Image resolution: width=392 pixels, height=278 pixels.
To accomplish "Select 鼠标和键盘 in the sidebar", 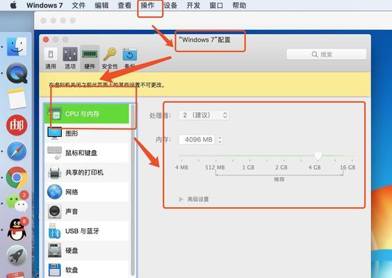I will tap(87, 153).
